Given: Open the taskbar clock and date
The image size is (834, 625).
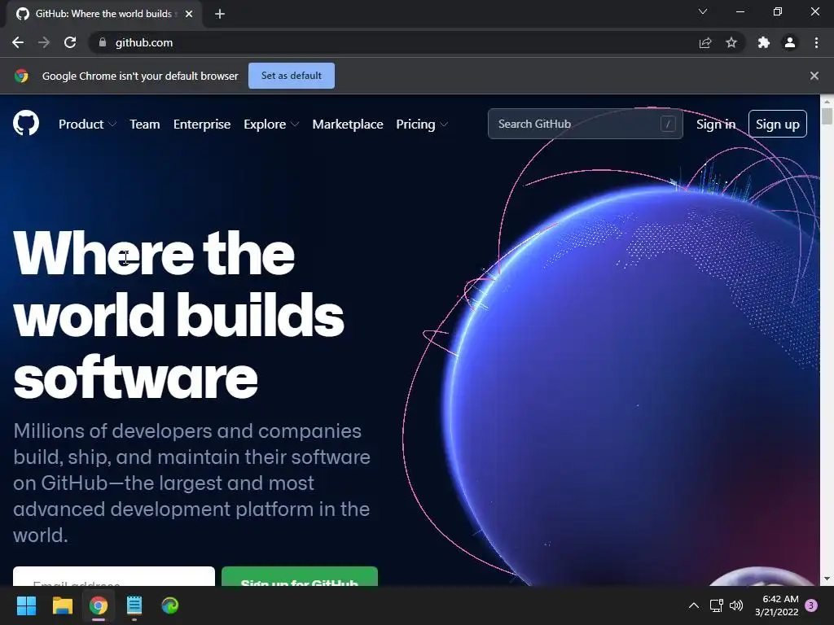Looking at the screenshot, I should (776, 605).
